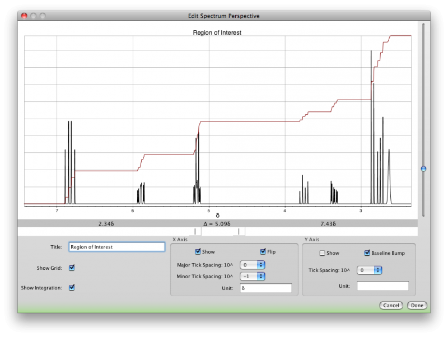
Task: Click the Cancel button
Action: (391, 305)
